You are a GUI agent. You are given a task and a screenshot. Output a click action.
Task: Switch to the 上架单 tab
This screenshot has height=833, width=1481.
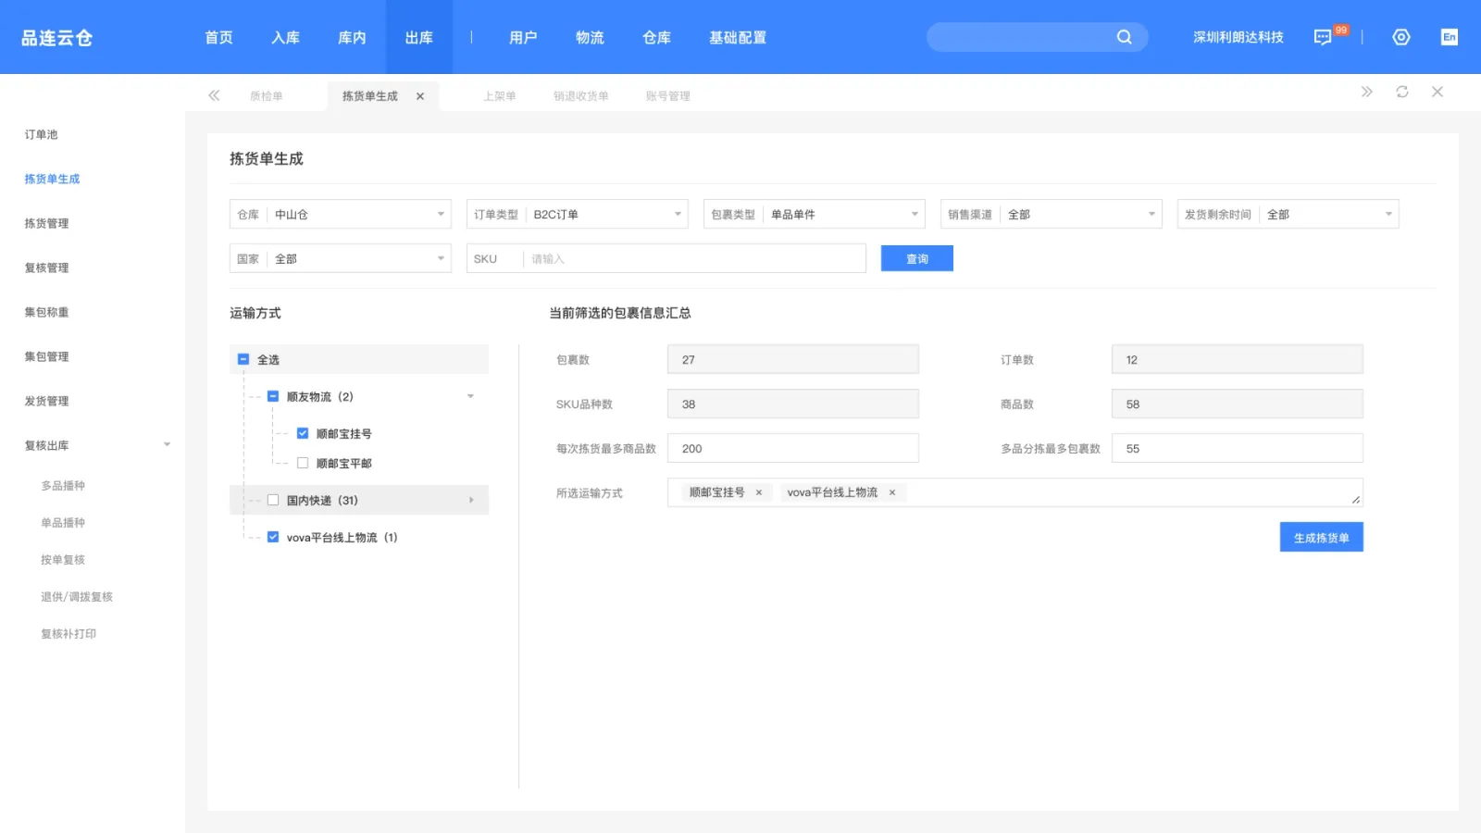tap(500, 96)
